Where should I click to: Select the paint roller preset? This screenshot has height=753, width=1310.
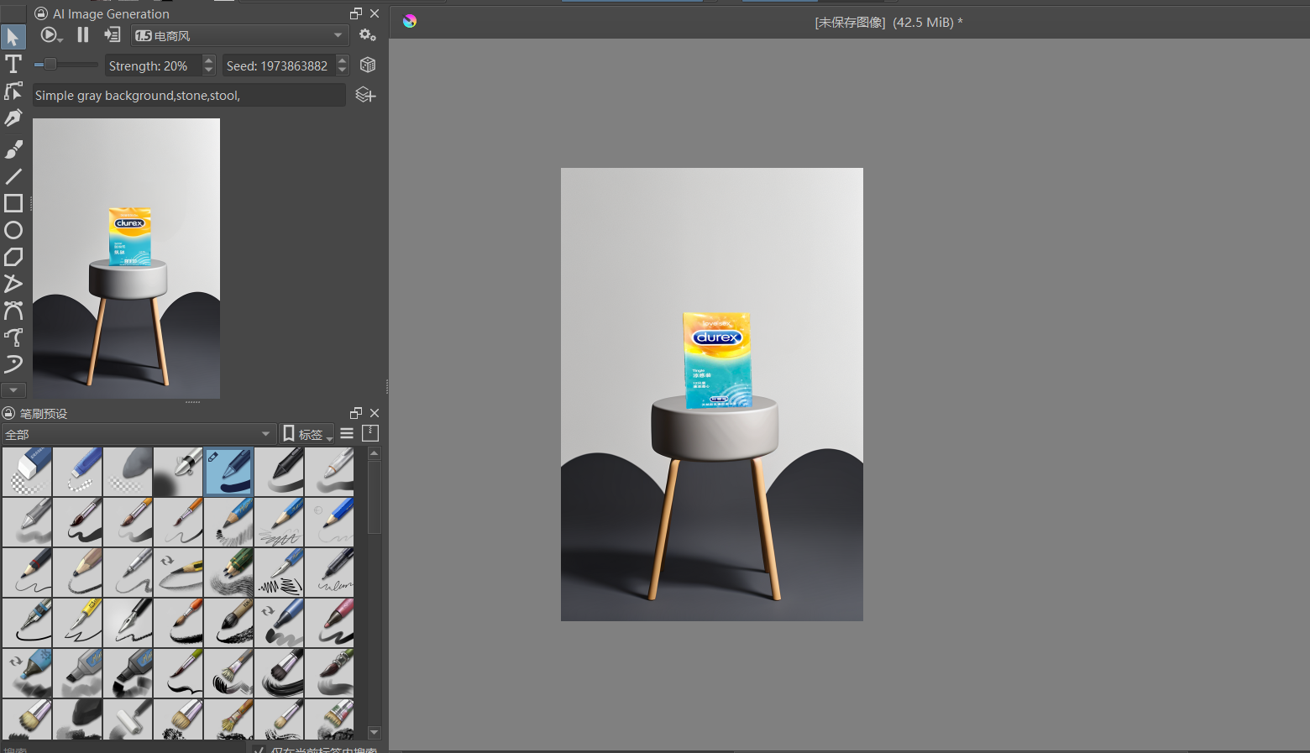(x=128, y=719)
